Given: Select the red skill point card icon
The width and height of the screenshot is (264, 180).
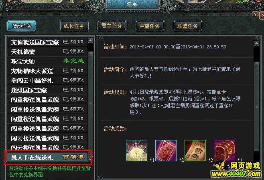Looking at the screenshot, I should click(166, 151).
